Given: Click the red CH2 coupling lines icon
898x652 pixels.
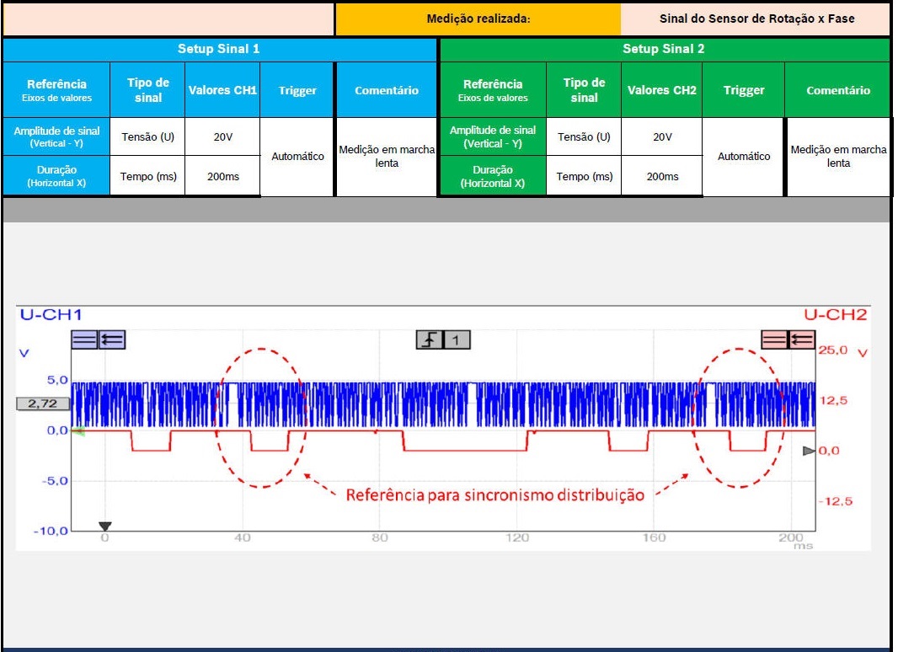Looking at the screenshot, I should [774, 339].
